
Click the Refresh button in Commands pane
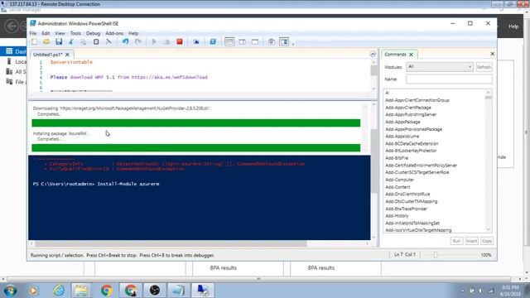click(484, 67)
